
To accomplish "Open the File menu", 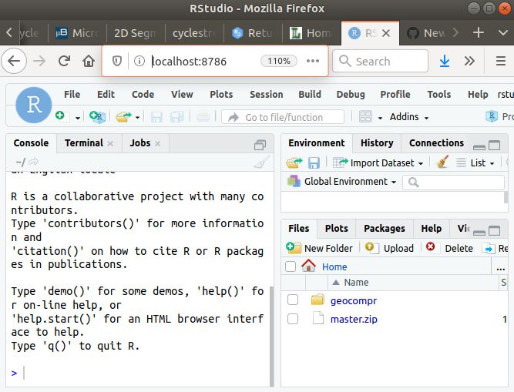I will 72,94.
